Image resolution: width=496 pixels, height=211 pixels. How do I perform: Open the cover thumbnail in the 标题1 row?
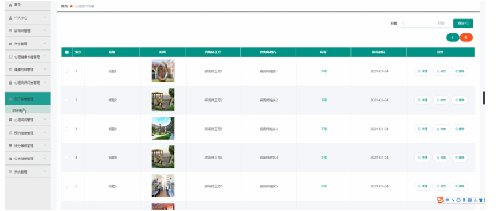[x=163, y=71]
